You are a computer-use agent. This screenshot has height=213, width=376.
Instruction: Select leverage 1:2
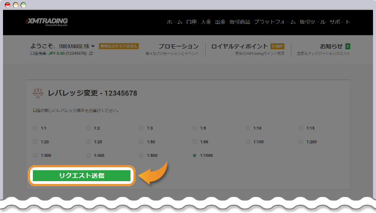click(x=89, y=128)
